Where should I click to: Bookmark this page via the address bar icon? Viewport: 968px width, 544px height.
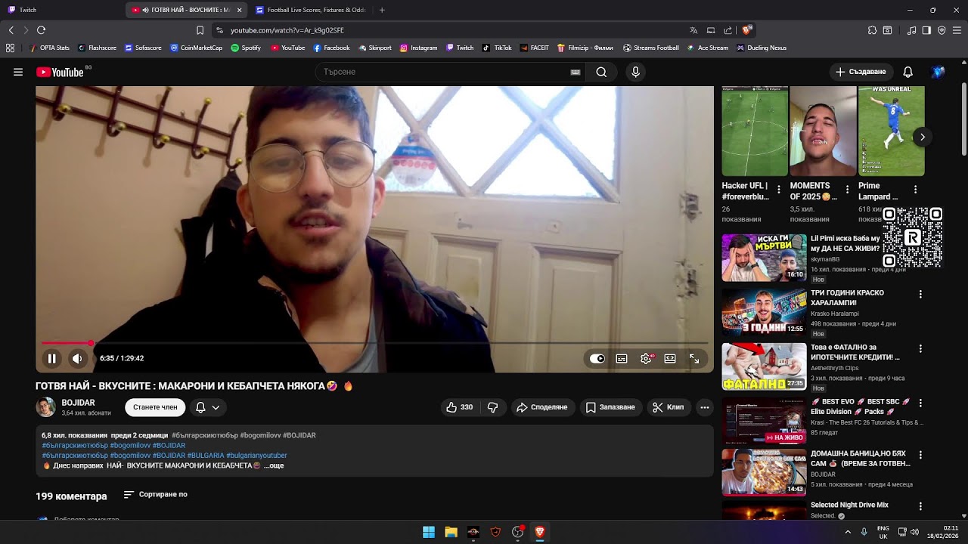click(x=200, y=30)
